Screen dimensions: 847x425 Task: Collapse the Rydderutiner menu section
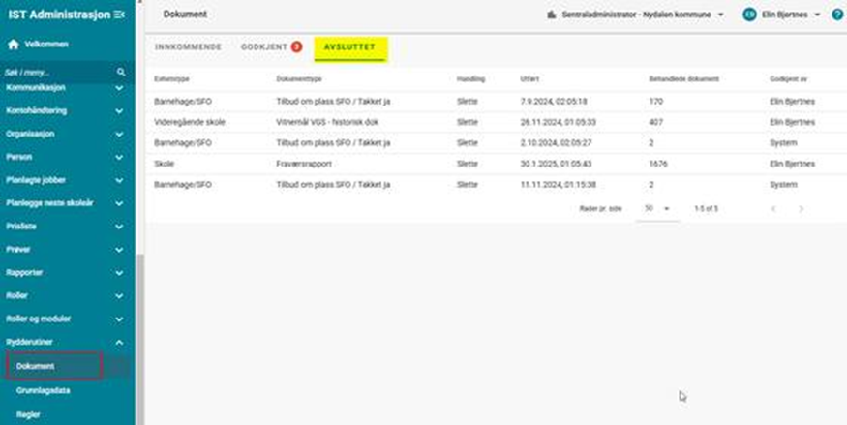coord(119,342)
